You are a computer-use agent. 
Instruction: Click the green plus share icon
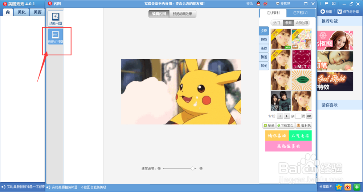[357, 187]
